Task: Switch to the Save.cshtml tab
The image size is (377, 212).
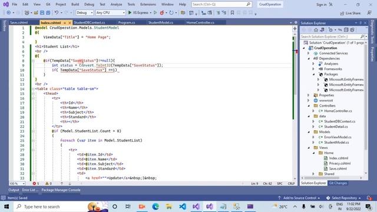Action: [19, 22]
